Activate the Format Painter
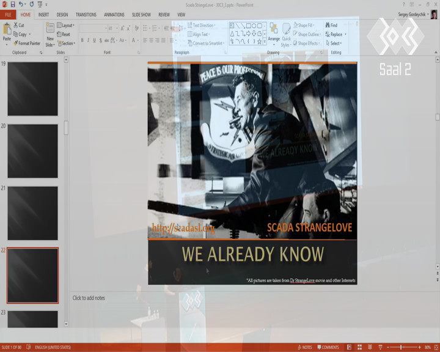Screen dimensions: 440x352 pyautogui.click(x=27, y=43)
